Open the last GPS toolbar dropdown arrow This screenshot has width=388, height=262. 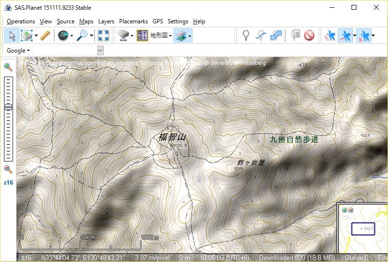pyautogui.click(x=373, y=36)
